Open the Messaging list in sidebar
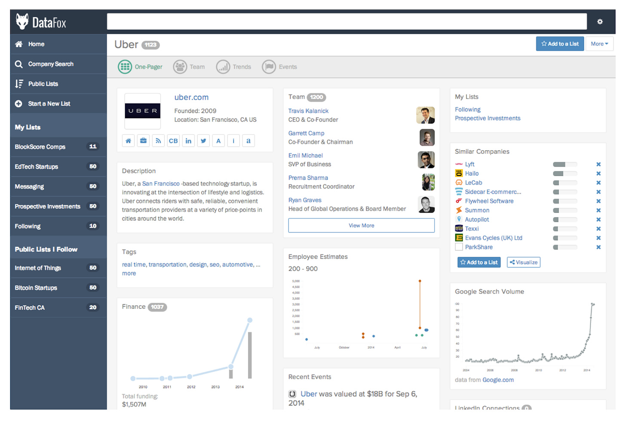Screen dimensions: 626x426 coord(58,186)
